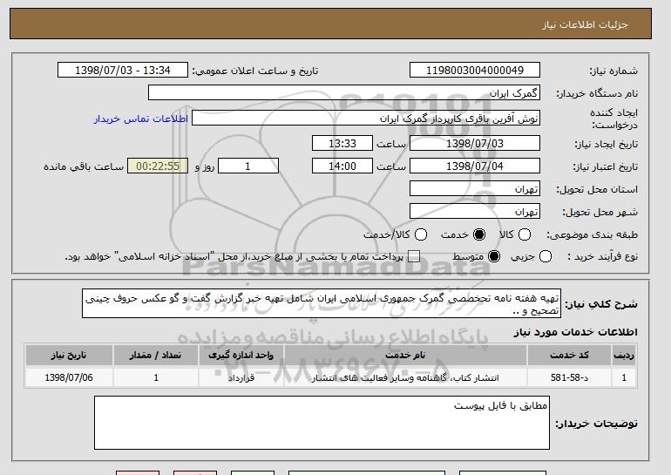Click the remaining time counter 00:22:55

pos(158,166)
